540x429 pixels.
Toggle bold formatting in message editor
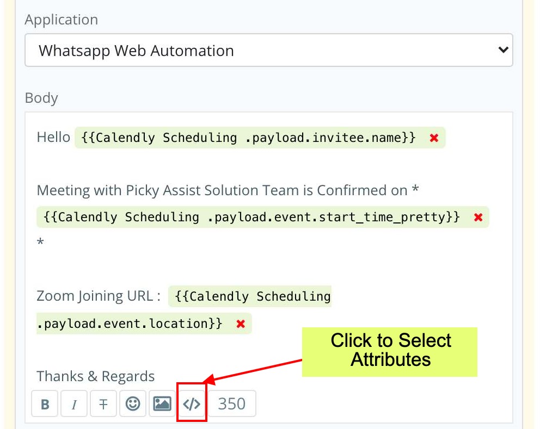coord(45,403)
